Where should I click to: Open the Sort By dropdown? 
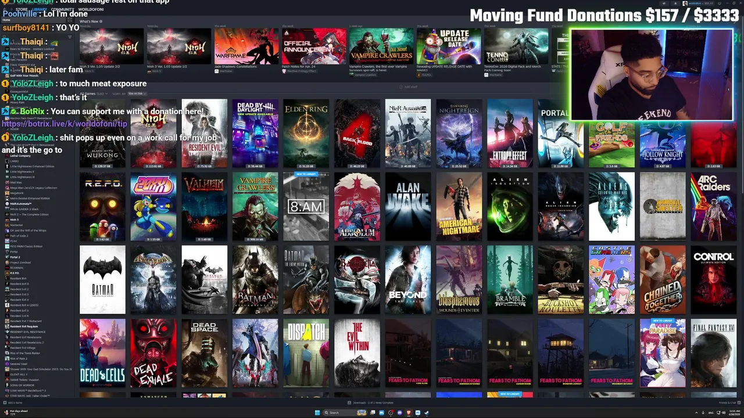point(137,93)
